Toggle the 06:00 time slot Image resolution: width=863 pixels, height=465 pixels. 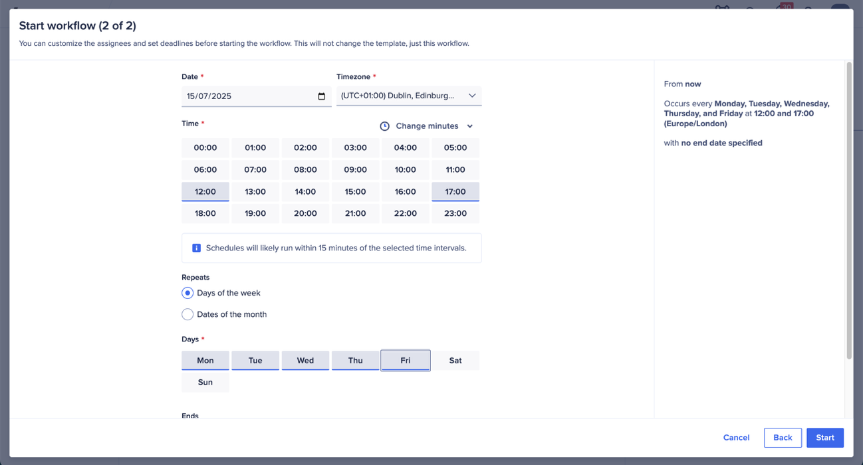(x=205, y=169)
